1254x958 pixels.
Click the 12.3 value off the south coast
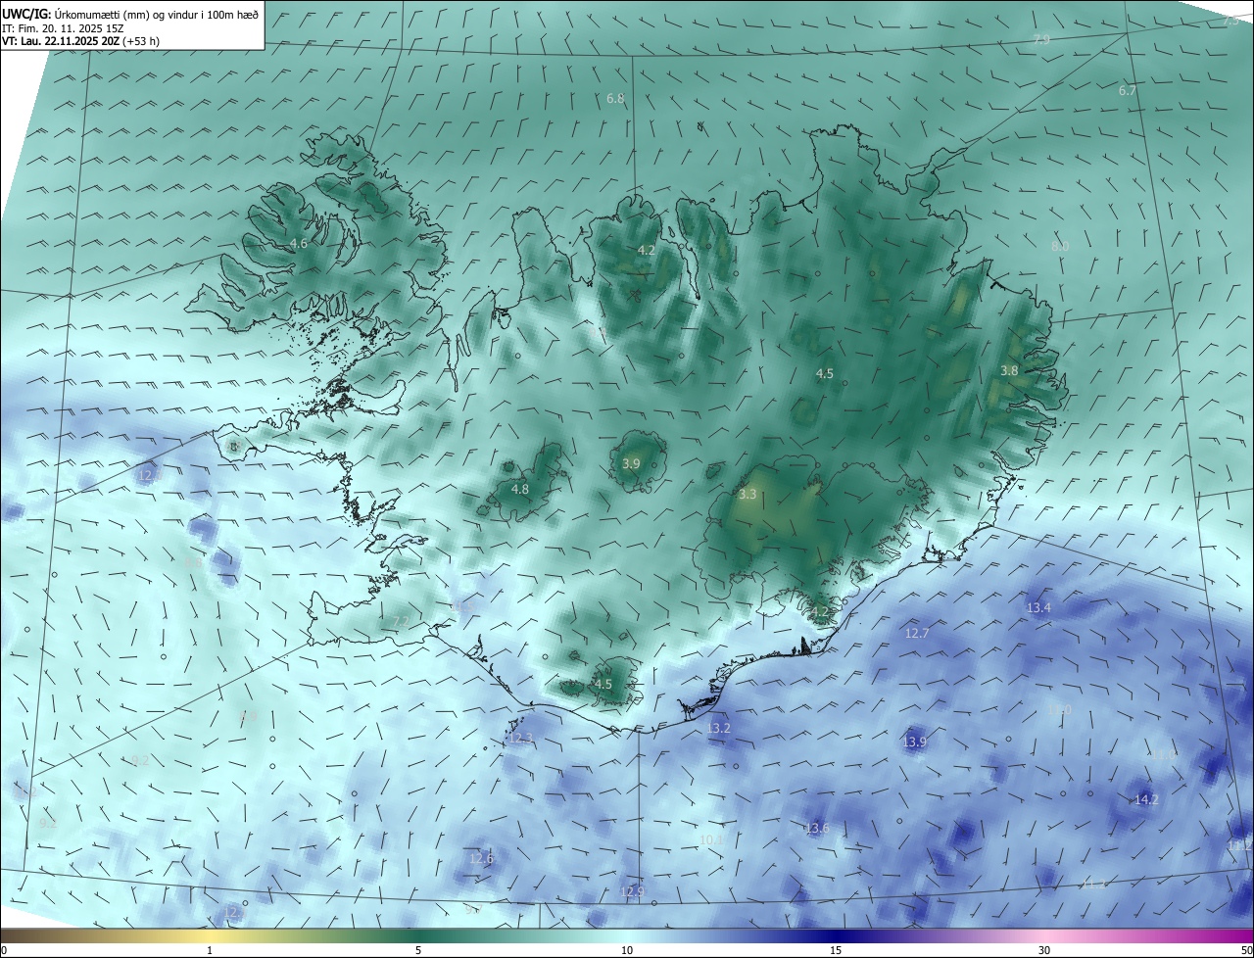pos(520,738)
